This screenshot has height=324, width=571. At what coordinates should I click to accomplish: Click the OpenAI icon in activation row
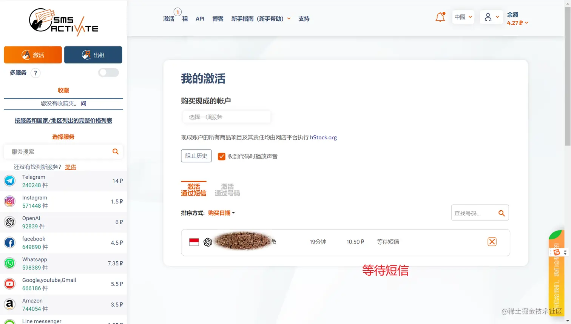coord(208,242)
